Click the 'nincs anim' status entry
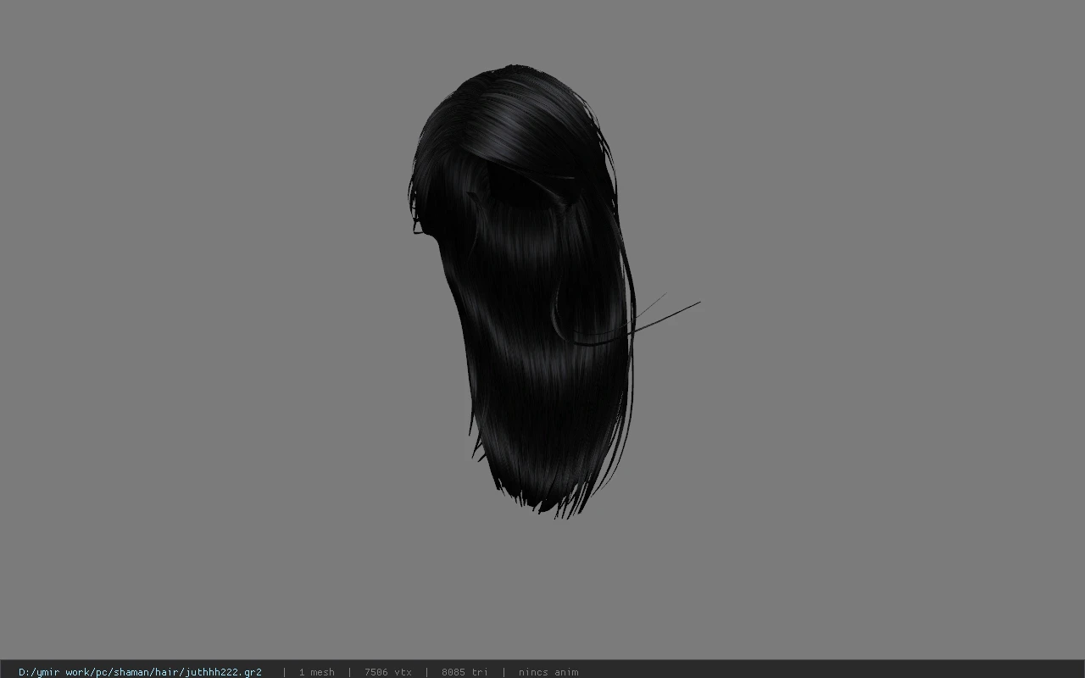1085x678 pixels. tap(548, 672)
